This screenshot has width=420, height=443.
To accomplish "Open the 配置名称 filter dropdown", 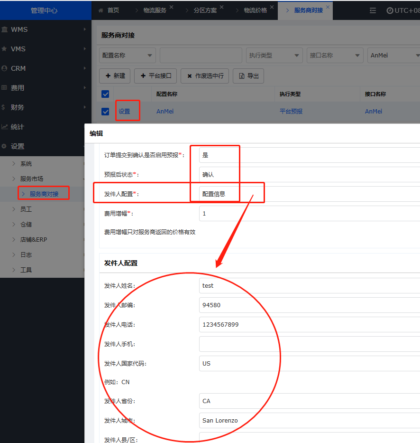I will 127,56.
